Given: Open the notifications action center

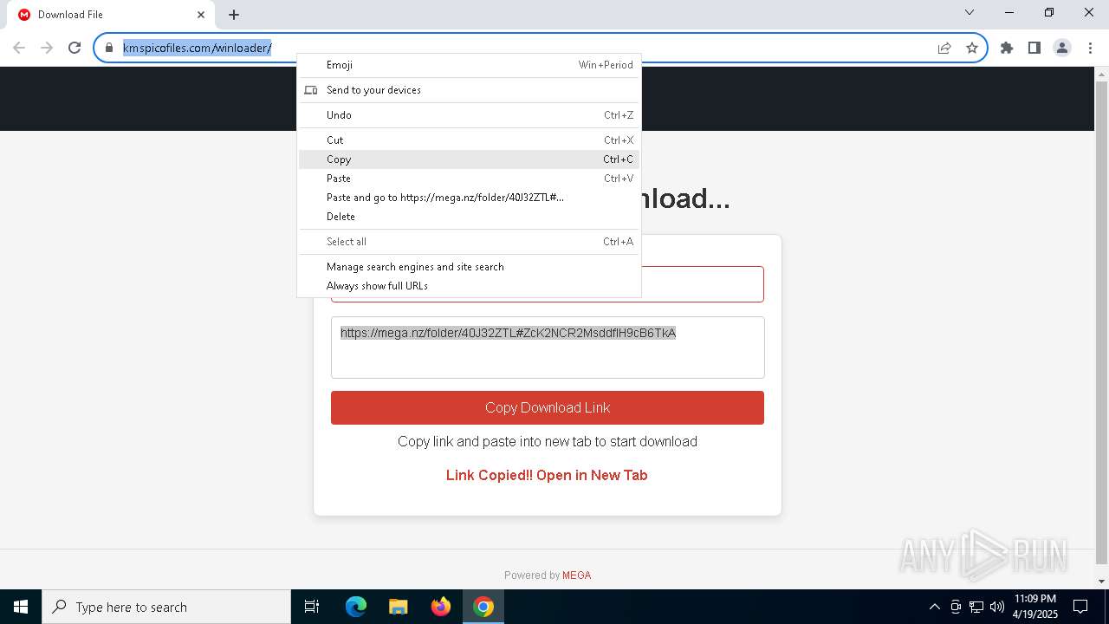Looking at the screenshot, I should tap(1080, 607).
